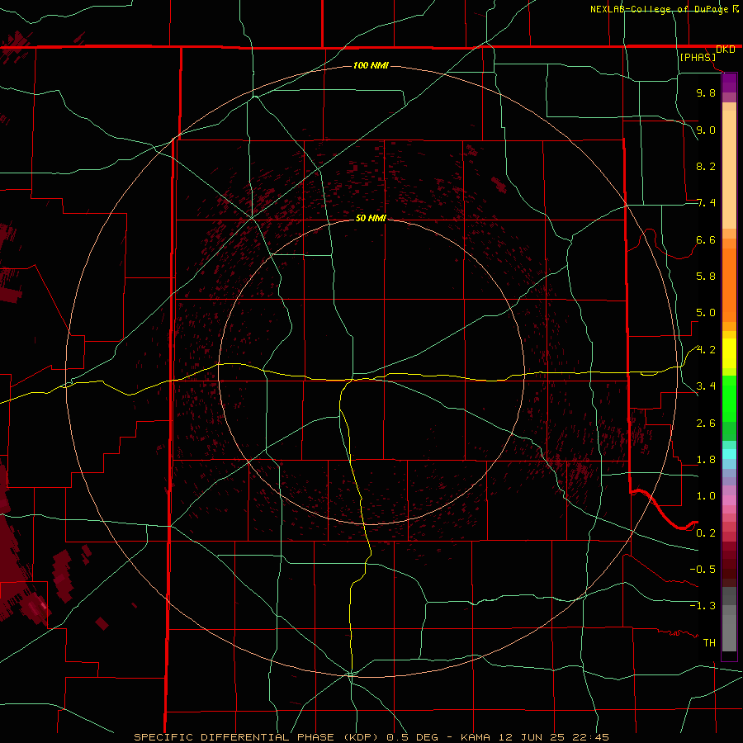Pick the dark purple top color bar segment

tap(729, 83)
